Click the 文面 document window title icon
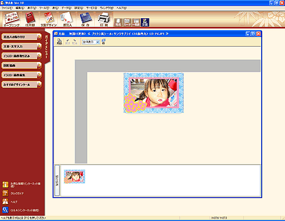 [x=56, y=34]
